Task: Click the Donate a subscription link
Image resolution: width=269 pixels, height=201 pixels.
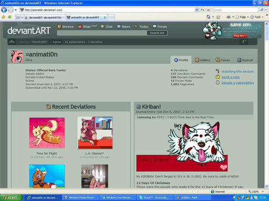Action: 237,83
